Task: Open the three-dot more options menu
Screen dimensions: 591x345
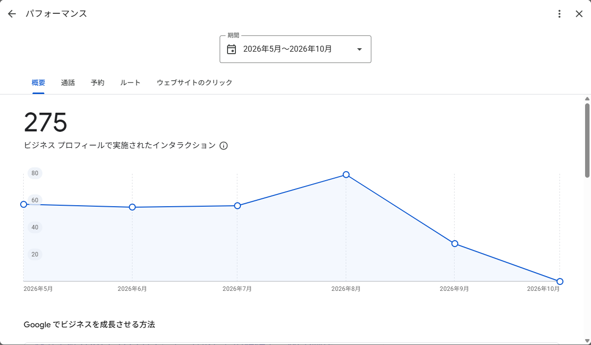Action: [559, 14]
